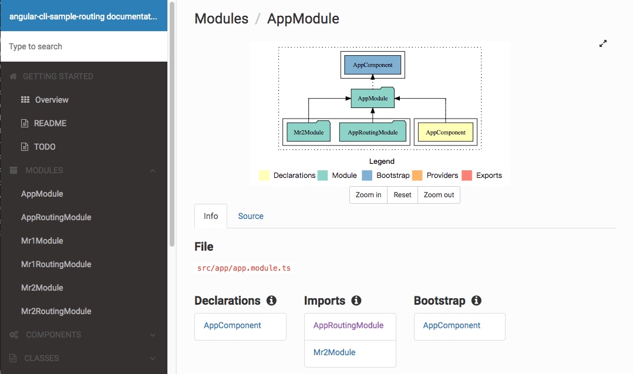633x374 pixels.
Task: Click the Zoom in button
Action: [368, 195]
